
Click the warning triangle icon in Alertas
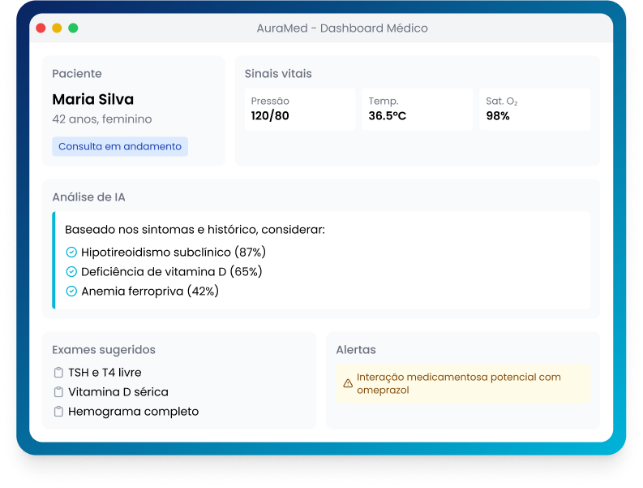click(x=348, y=383)
